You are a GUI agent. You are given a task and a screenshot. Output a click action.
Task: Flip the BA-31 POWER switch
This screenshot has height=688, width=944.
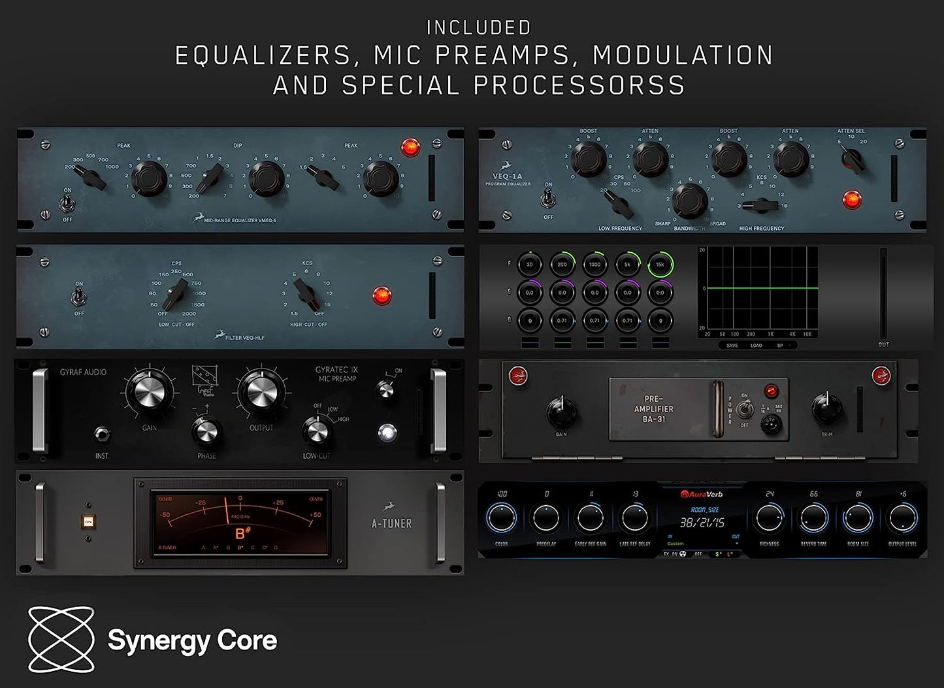click(x=745, y=407)
